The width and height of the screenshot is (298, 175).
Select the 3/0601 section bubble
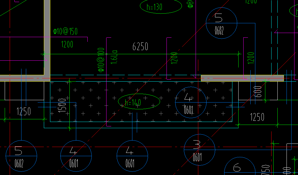pos(199,150)
